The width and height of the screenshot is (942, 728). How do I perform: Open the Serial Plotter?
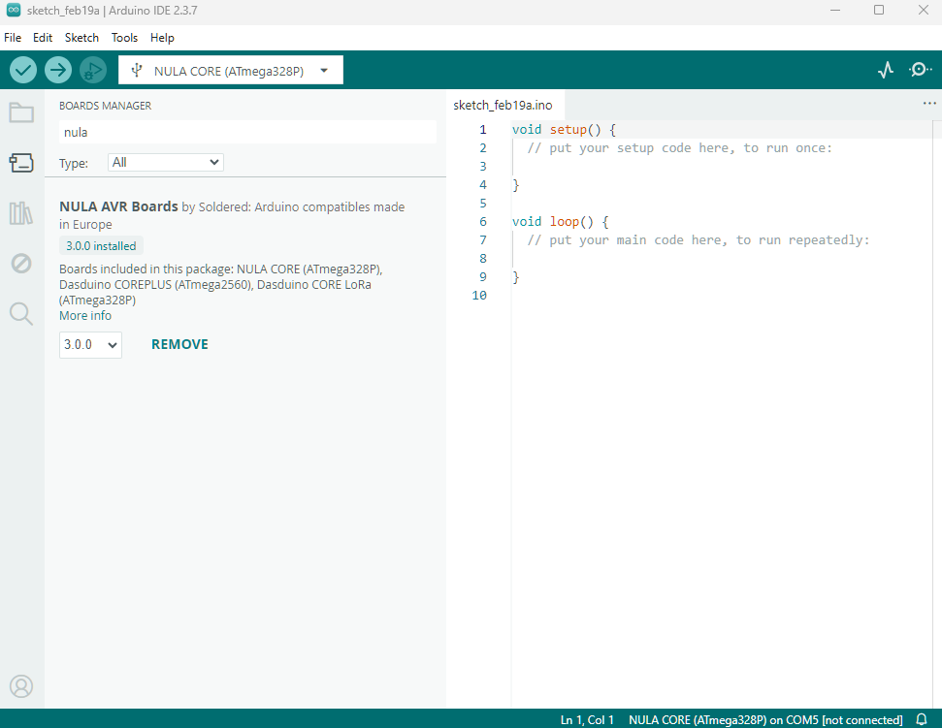point(886,70)
